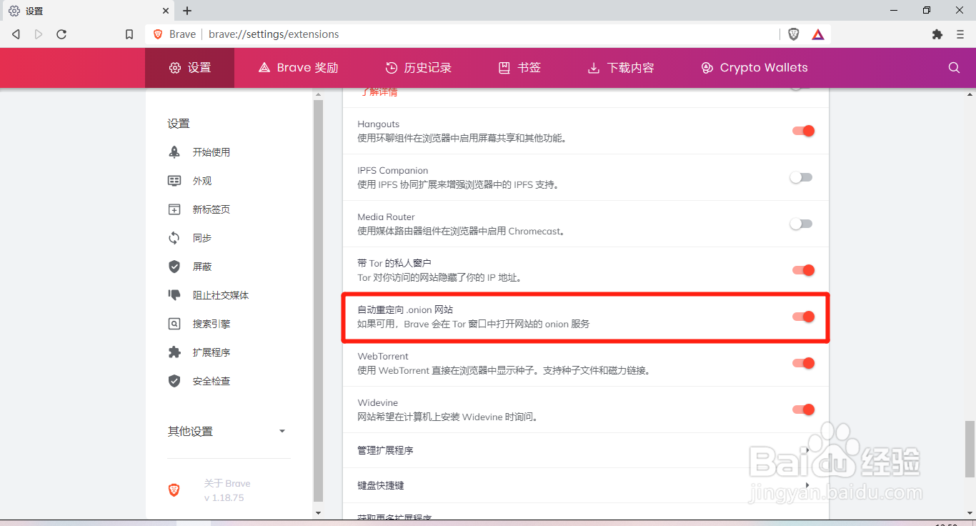Disable the Widevine toggle
The height and width of the screenshot is (526, 976).
(802, 410)
